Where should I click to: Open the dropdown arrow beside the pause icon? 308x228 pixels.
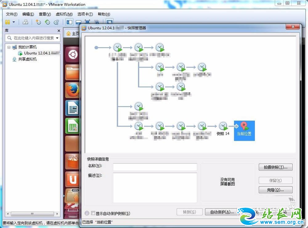pyautogui.click(x=14, y=22)
